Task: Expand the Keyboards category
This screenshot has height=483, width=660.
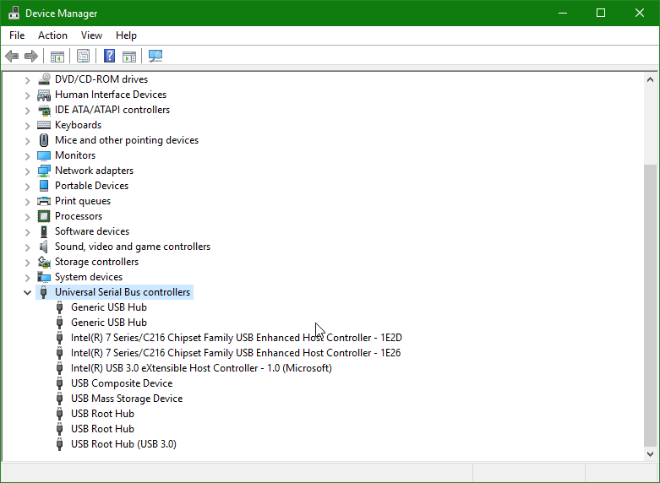Action: click(27, 126)
